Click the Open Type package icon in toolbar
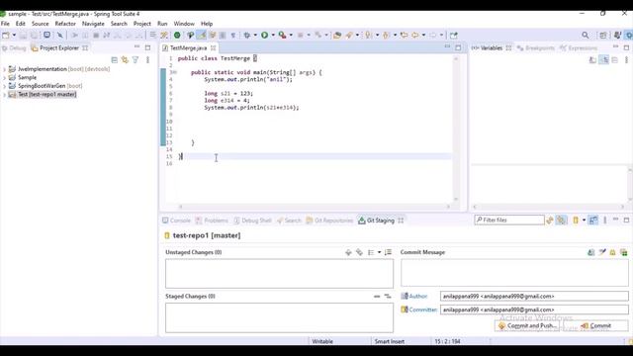This screenshot has width=633, height=356. point(337,36)
